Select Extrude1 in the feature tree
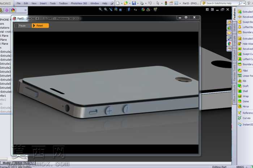The width and height of the screenshot is (253, 168). tap(5, 64)
